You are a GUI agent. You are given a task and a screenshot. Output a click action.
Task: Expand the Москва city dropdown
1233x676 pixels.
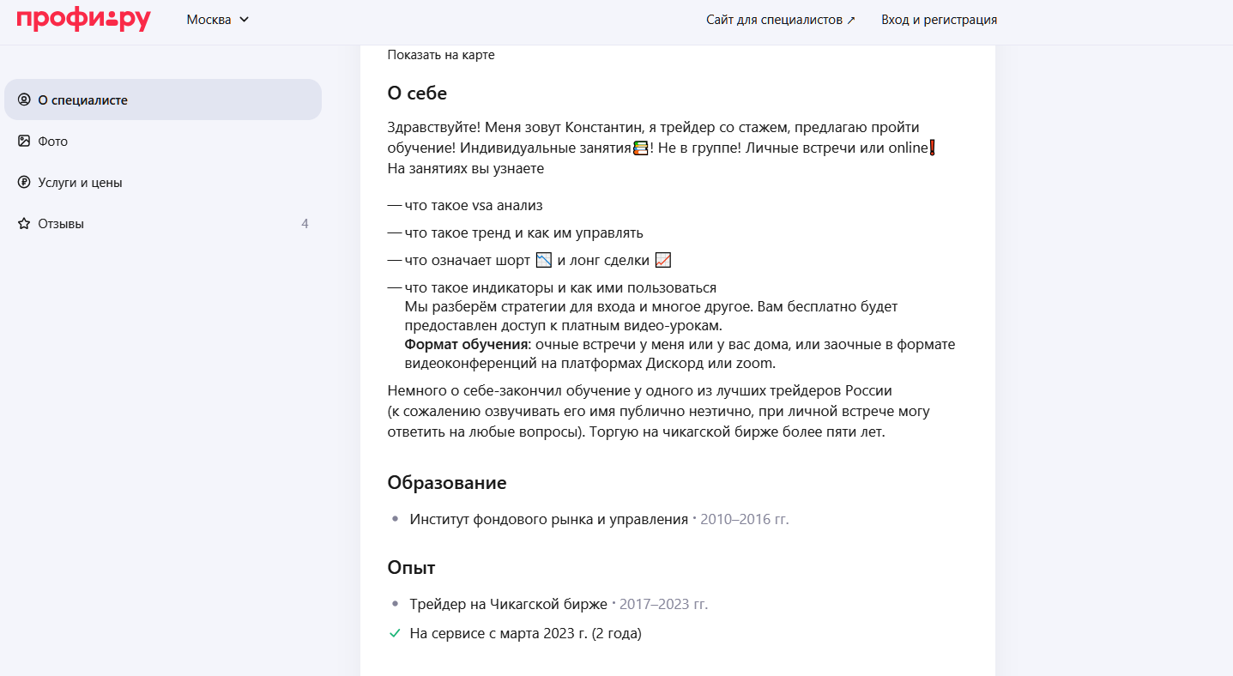(x=209, y=20)
